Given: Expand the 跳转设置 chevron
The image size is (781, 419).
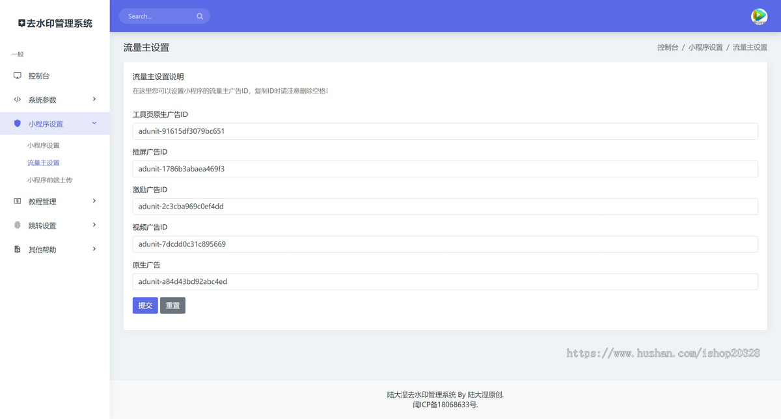Looking at the screenshot, I should coord(94,225).
